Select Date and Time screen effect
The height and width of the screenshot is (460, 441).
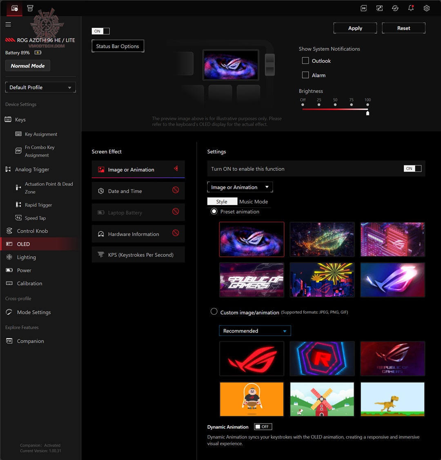(138, 191)
